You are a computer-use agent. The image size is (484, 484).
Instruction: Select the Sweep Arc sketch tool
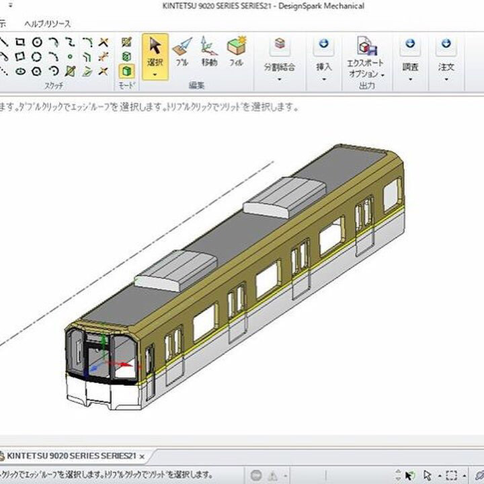54,71
